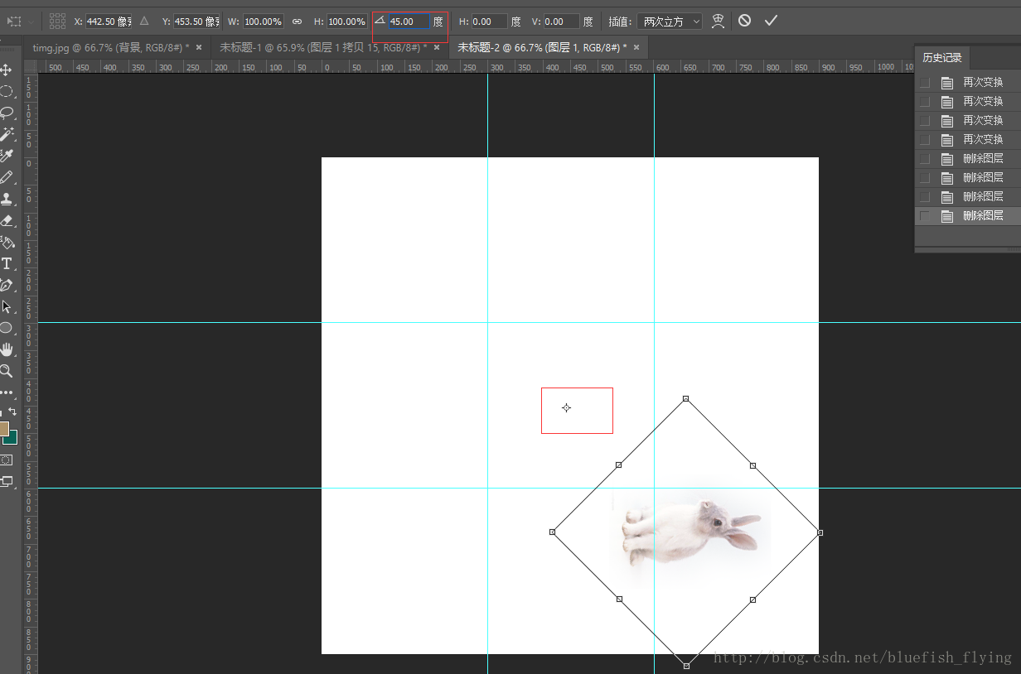
Task: Select the Move tool
Action: [x=7, y=70]
